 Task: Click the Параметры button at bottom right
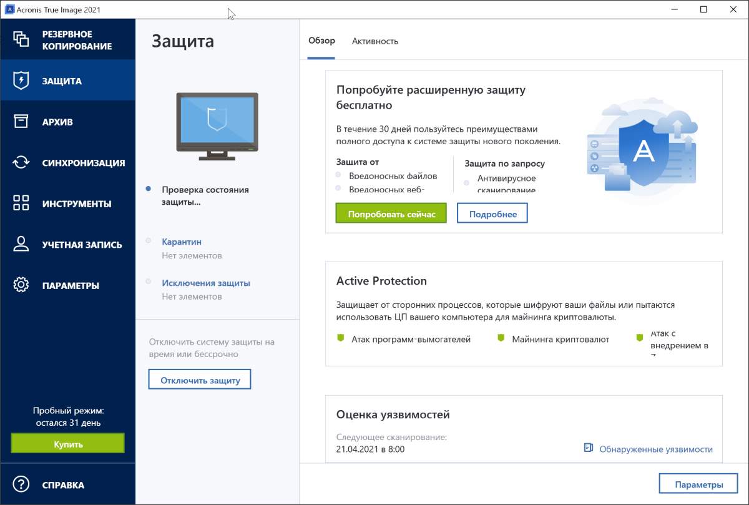[x=698, y=484]
